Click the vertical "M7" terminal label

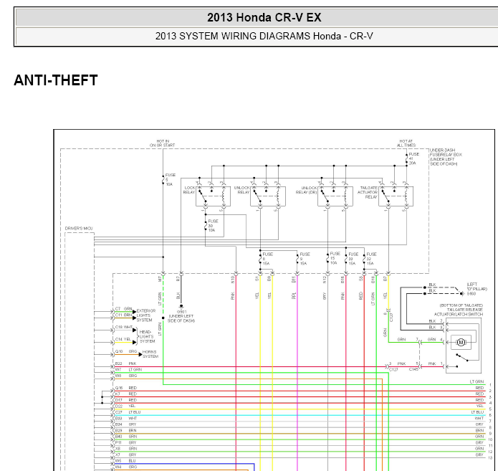[x=160, y=279]
